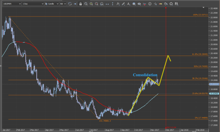The height and width of the screenshot is (132, 220).
Task: Click the refresh chart data icon
Action: coord(70,4)
